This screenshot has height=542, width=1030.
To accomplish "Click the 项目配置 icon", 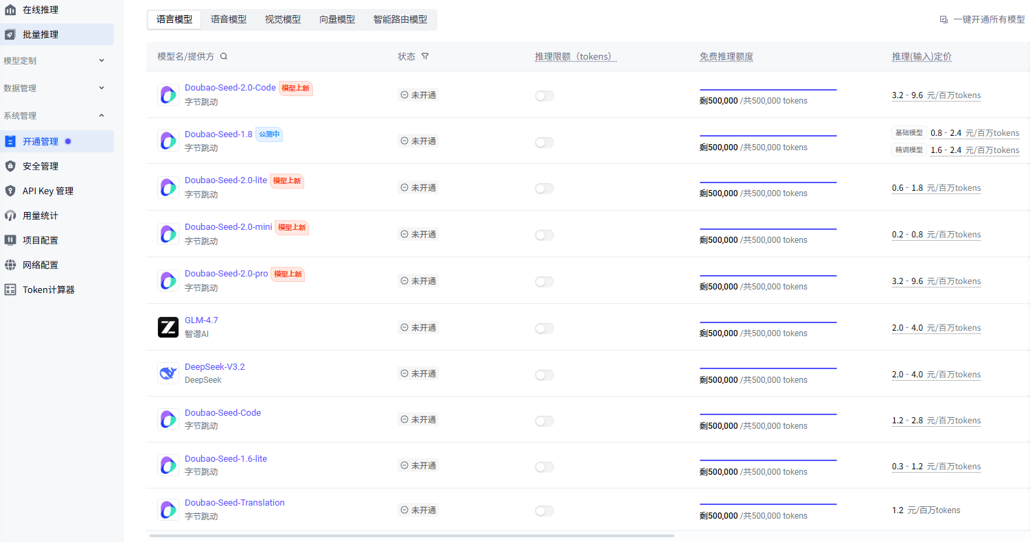I will (10, 240).
